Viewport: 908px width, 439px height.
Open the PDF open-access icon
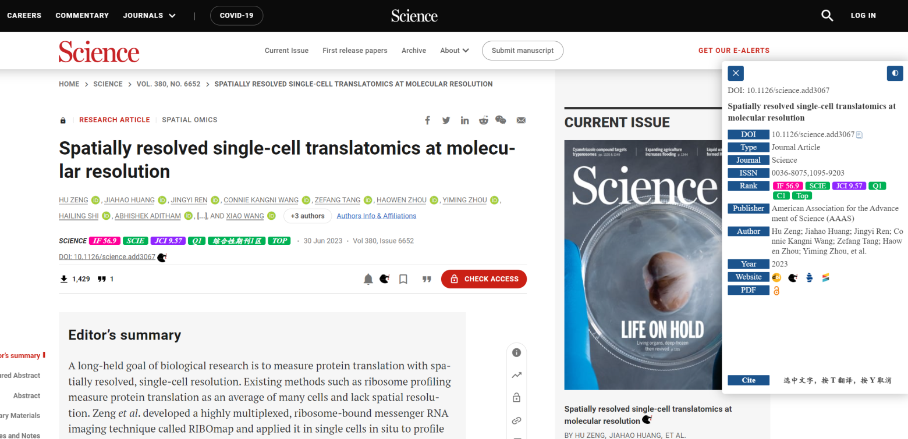(776, 290)
